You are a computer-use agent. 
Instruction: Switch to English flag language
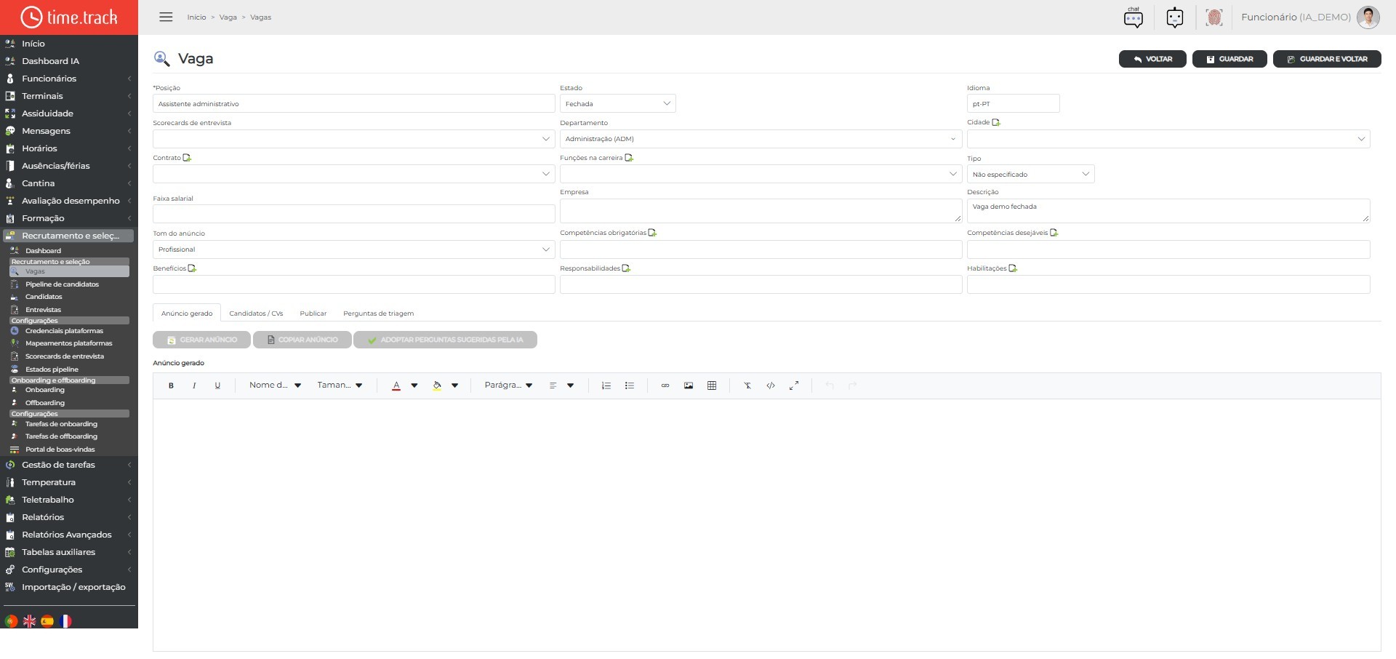tap(29, 621)
